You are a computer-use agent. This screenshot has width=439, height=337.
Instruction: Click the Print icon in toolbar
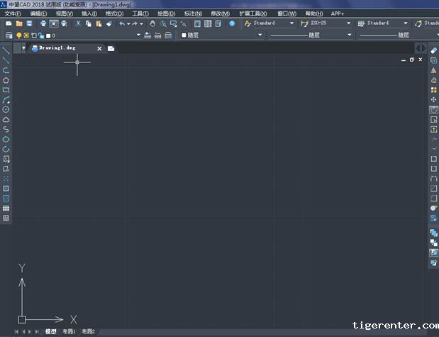click(43, 23)
